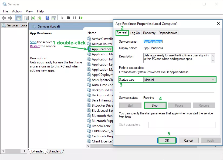Select the Auto Time Zone service row
Viewport: 223px width, 160px height.
100,85
